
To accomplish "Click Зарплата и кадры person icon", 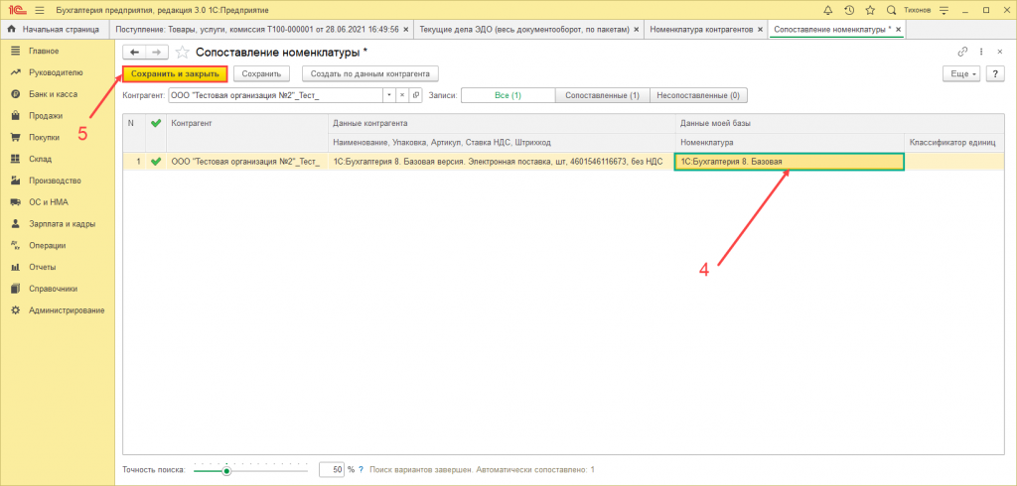I will tap(16, 223).
